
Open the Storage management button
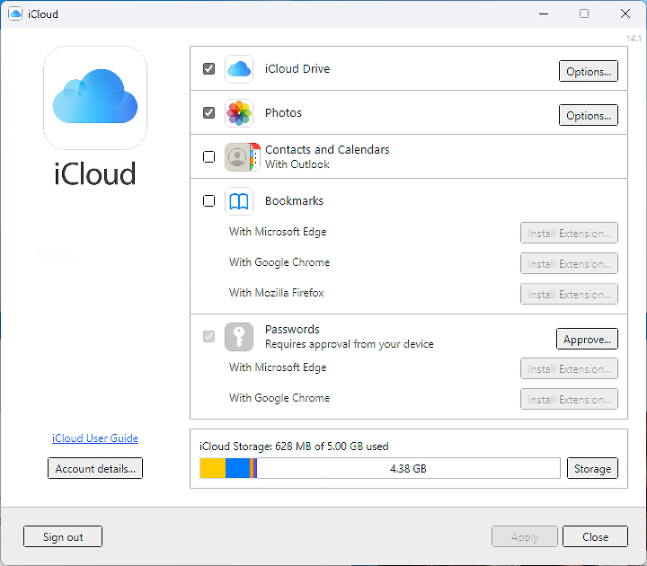(592, 469)
